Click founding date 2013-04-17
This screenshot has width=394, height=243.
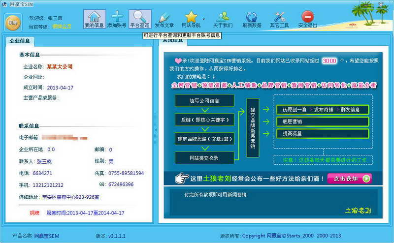pyautogui.click(x=60, y=88)
